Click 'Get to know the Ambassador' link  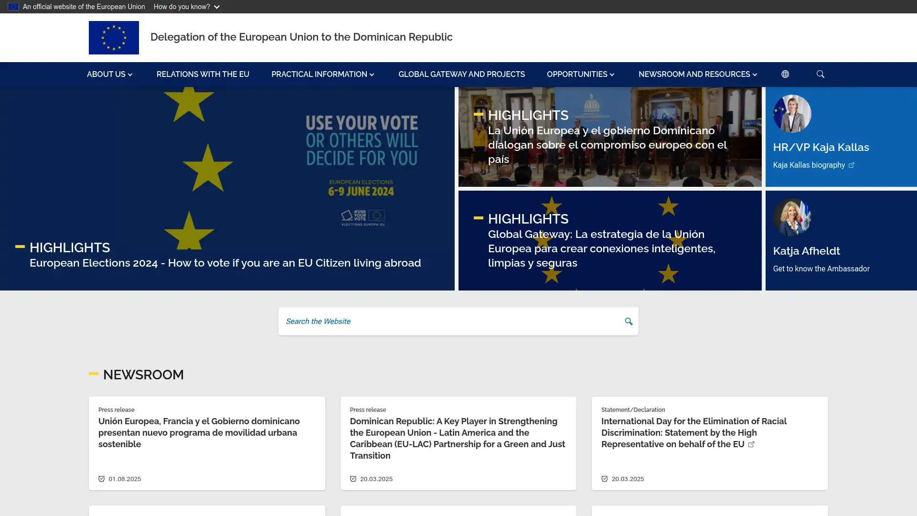pyautogui.click(x=821, y=269)
